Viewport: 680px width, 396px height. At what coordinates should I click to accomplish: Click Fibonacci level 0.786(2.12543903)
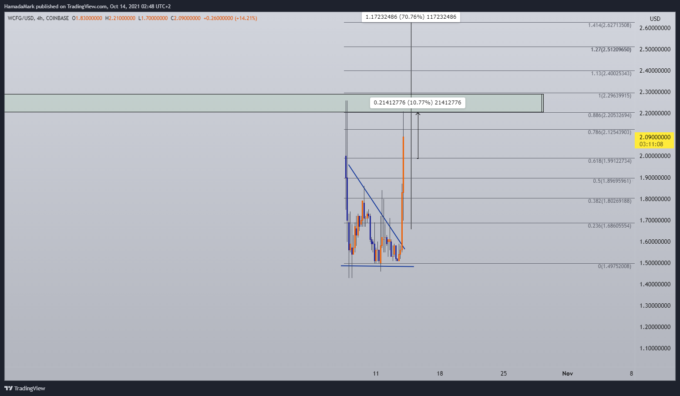click(x=609, y=132)
